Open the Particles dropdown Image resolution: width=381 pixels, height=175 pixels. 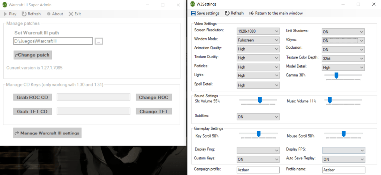(258, 67)
